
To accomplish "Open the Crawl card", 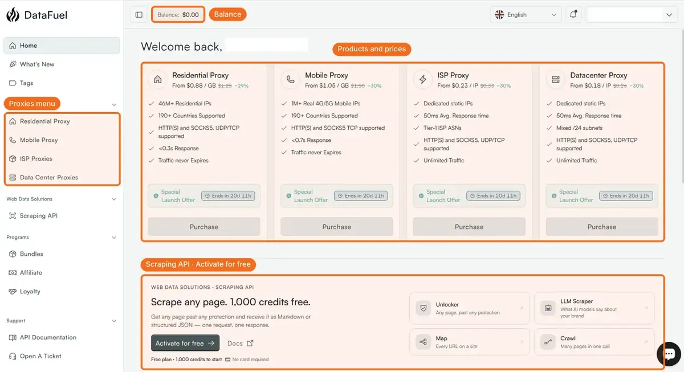I will [x=595, y=342].
